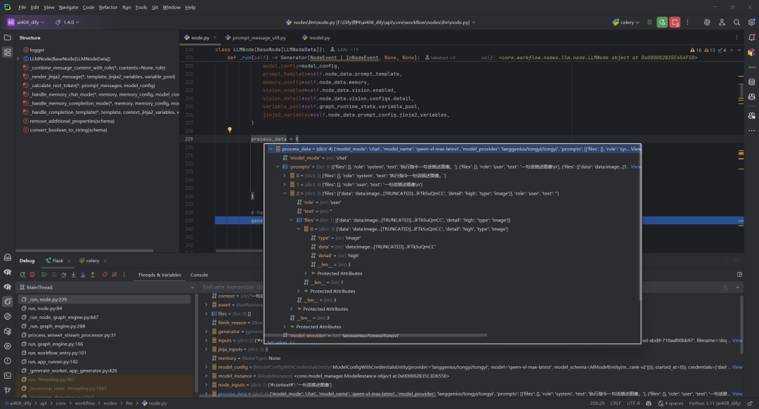Click the Step Into debugger icon
The height and width of the screenshot is (409, 759).
click(73, 275)
